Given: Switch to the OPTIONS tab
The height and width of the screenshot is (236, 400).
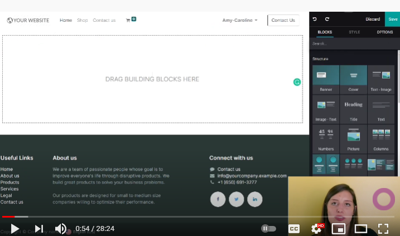Looking at the screenshot, I should tap(385, 32).
